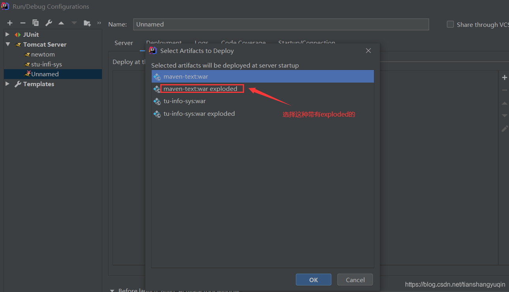Image resolution: width=509 pixels, height=292 pixels.
Task: Click Unnamed configuration error icon
Action: 27,74
